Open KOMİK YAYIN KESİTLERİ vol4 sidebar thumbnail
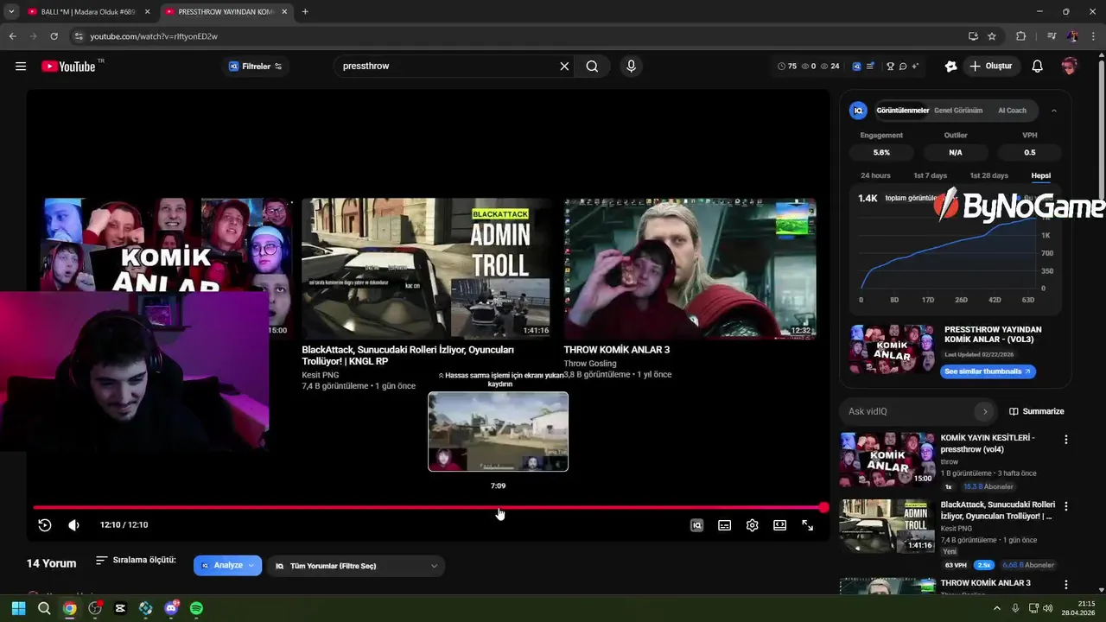Screen dimensions: 1106x622 (887, 460)
